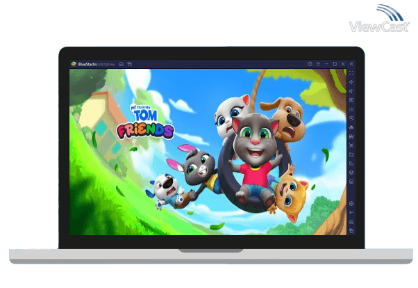This screenshot has height=288, width=418.
Task: Open the hamburger menu in title bar
Action: [318, 64]
